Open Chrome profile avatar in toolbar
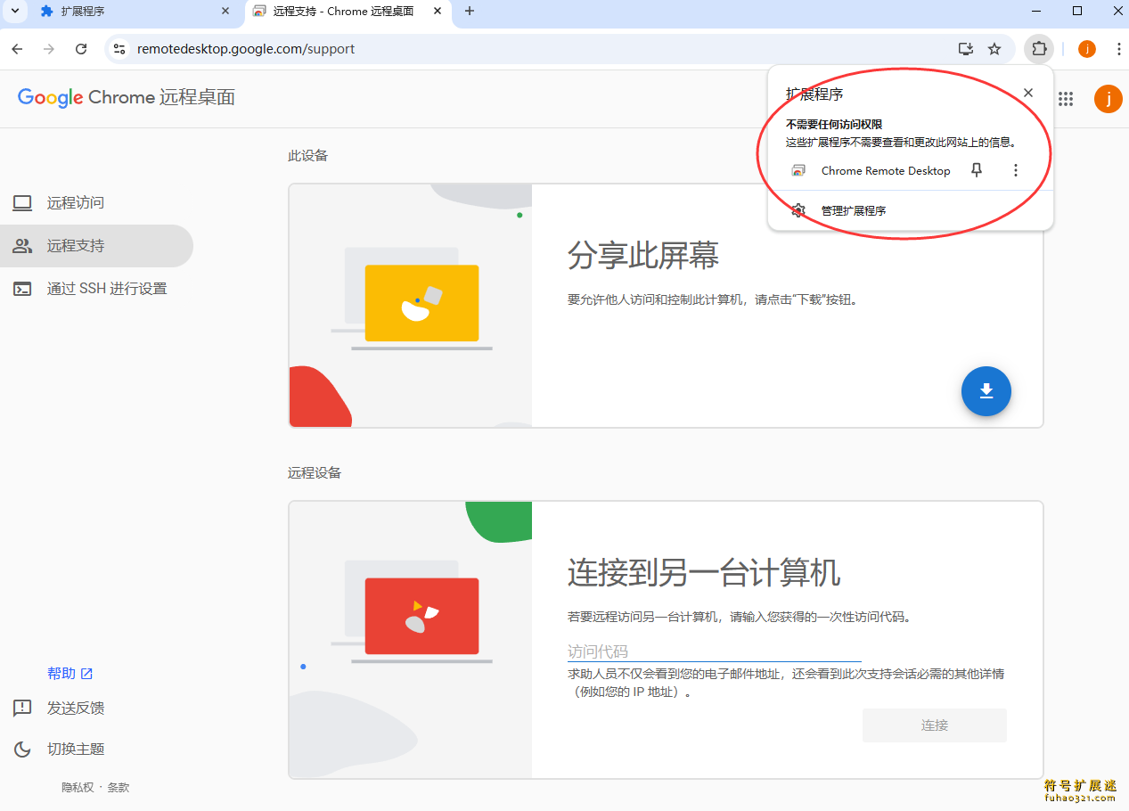Screen dimensions: 1129x811 1087,49
